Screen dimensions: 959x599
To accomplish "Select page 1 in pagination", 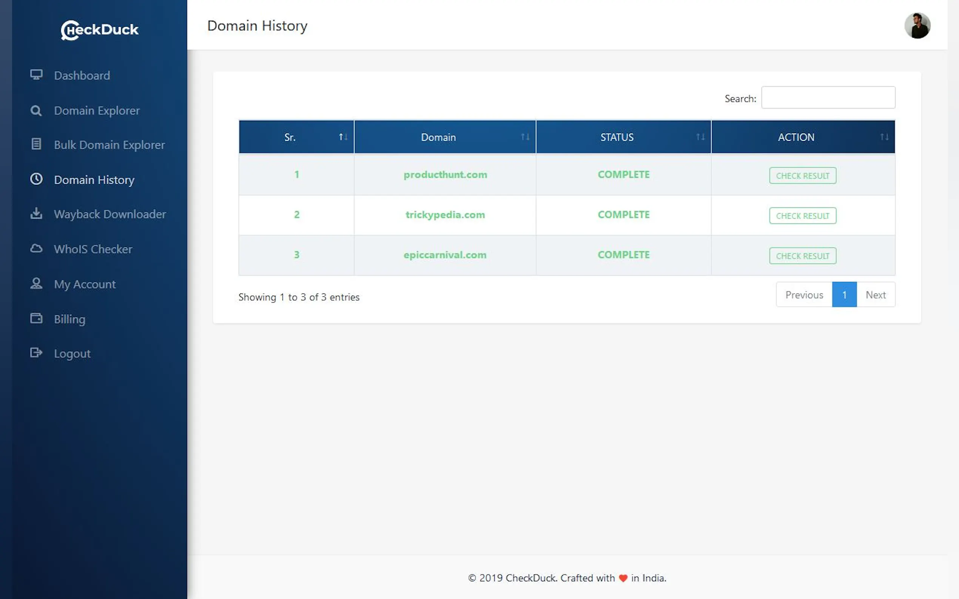I will coord(844,295).
